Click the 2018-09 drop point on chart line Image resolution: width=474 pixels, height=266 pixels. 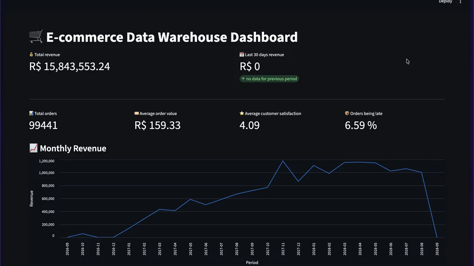pyautogui.click(x=437, y=237)
